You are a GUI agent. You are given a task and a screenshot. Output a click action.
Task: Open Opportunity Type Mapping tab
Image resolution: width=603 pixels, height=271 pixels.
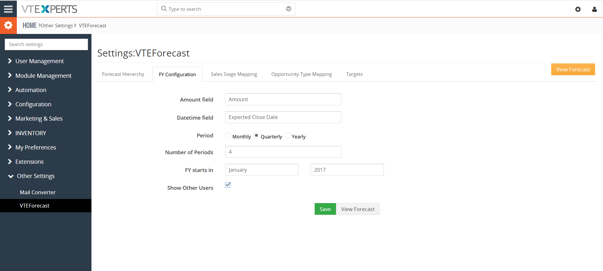(x=301, y=74)
